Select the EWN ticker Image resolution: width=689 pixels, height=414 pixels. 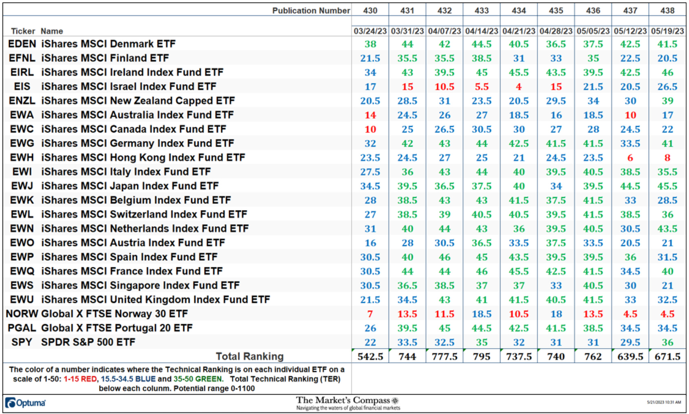pos(22,229)
